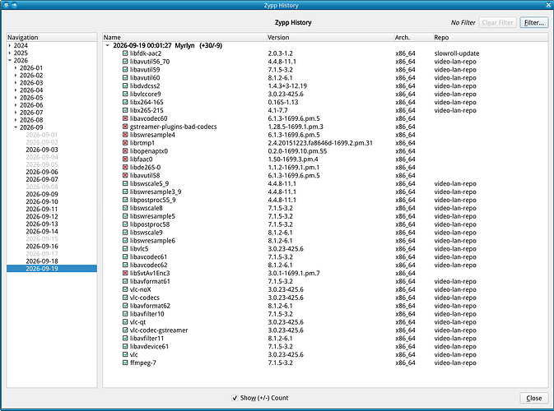Screen dimensions: 554x411
Task: Select the highlighted 2026-09-19 entry
Action: point(52,269)
